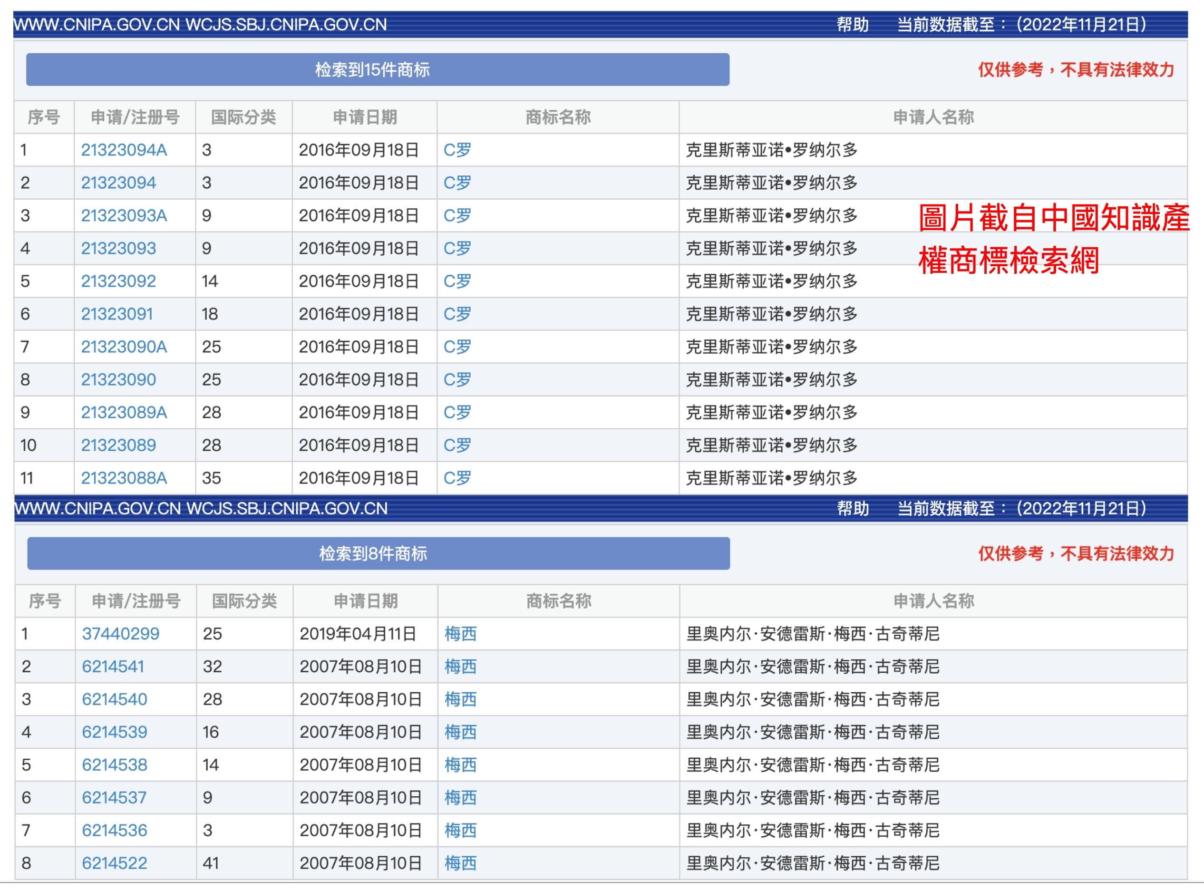1204x890 pixels.
Task: Click 梅西 trademark name in row 37440299
Action: [x=461, y=634]
